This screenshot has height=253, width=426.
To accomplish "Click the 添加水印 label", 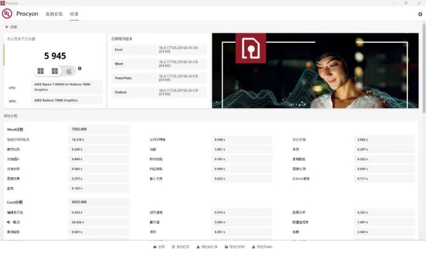I will (x=13, y=169).
